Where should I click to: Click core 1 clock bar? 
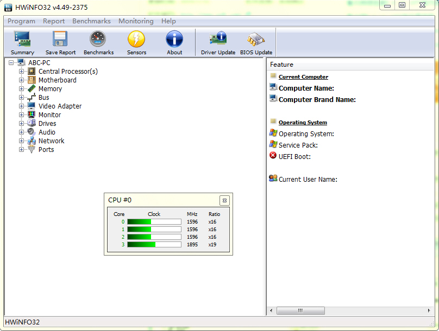(x=154, y=229)
